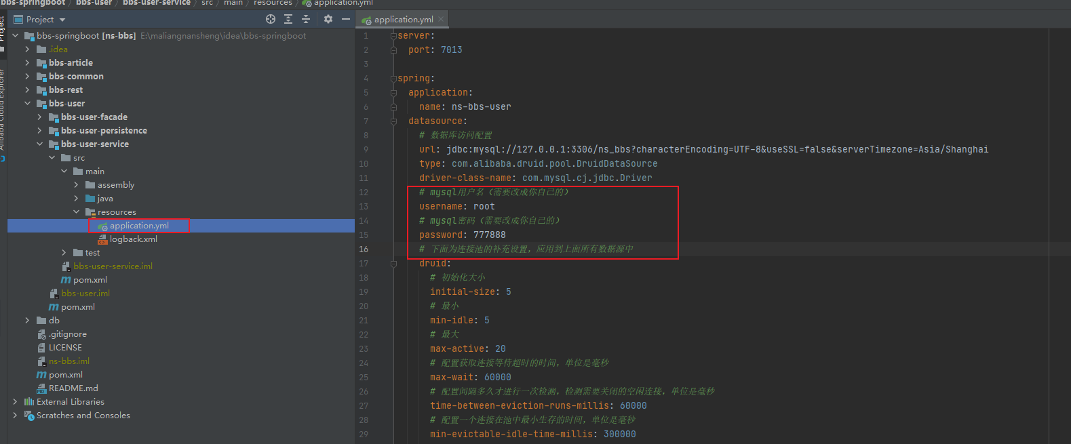This screenshot has height=444, width=1071.
Task: Switch to the application.yml tab
Action: 403,20
